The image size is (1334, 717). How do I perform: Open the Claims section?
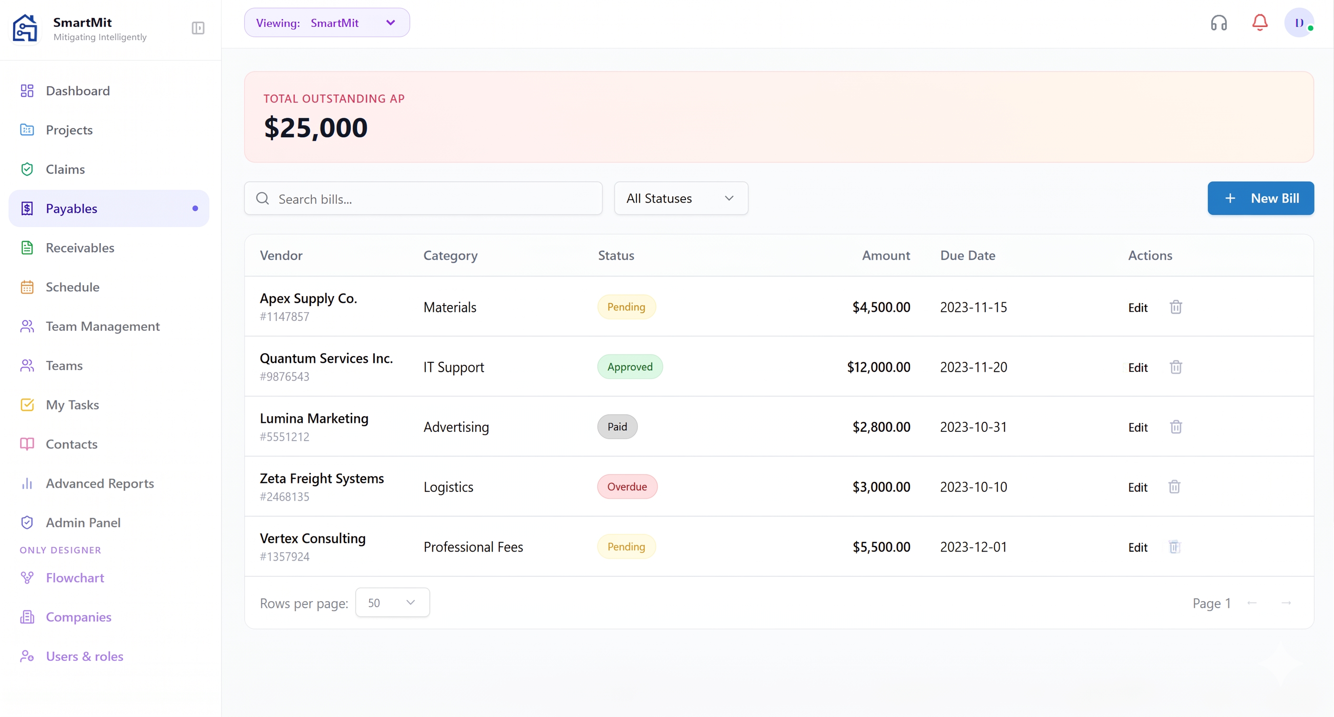pos(109,169)
